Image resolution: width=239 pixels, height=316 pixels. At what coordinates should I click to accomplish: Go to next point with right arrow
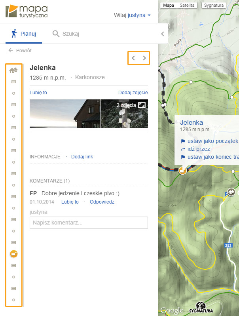tap(144, 58)
